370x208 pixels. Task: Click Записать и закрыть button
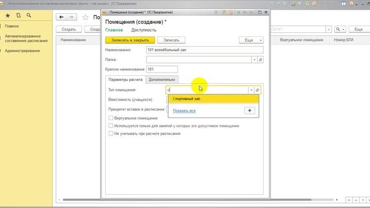[x=130, y=40]
